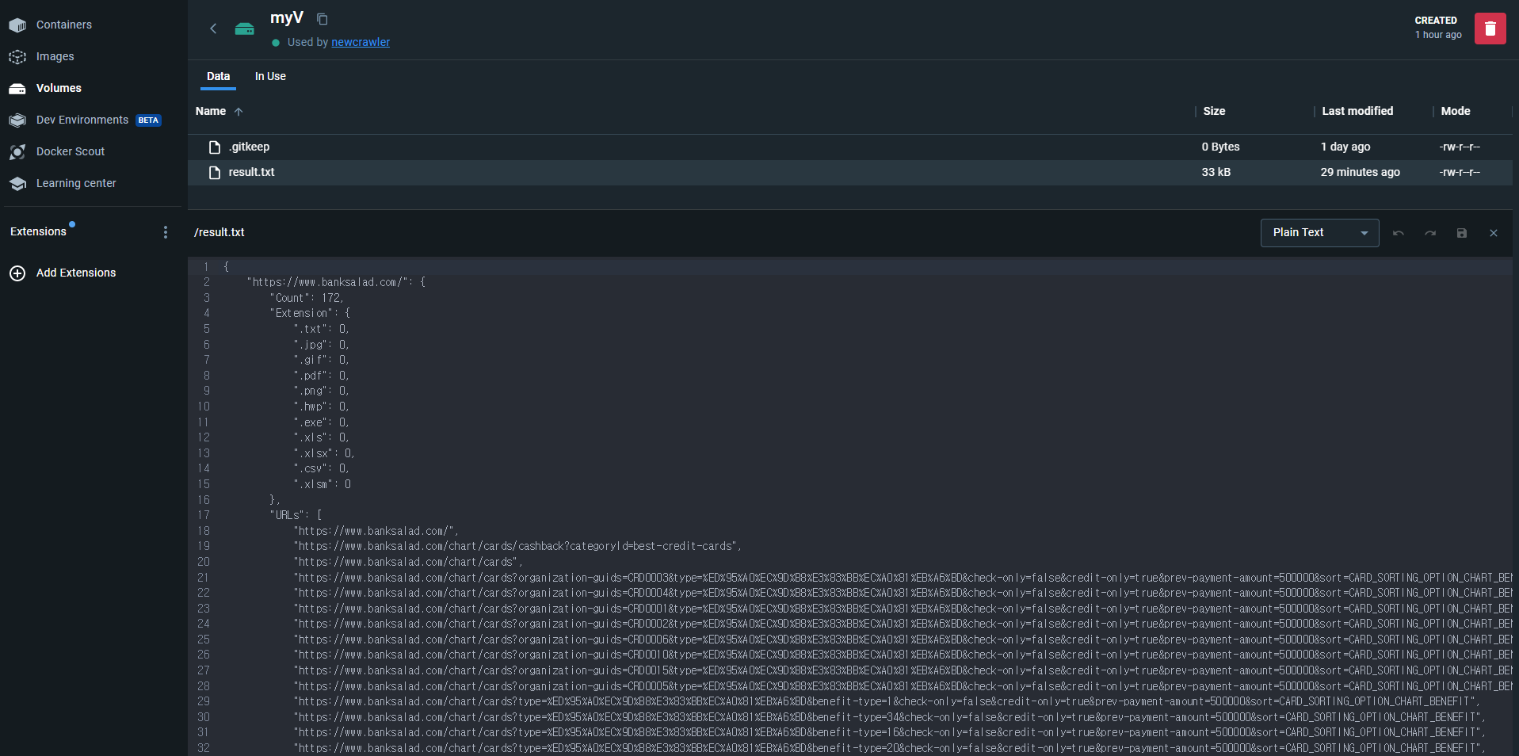The height and width of the screenshot is (756, 1519).
Task: Open the Containers sidebar section
Action: point(63,25)
